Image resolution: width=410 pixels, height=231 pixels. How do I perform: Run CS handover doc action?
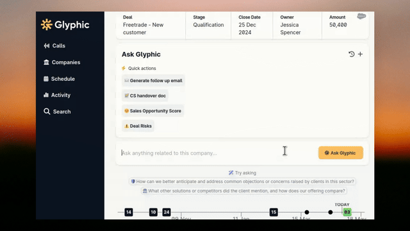145,96
